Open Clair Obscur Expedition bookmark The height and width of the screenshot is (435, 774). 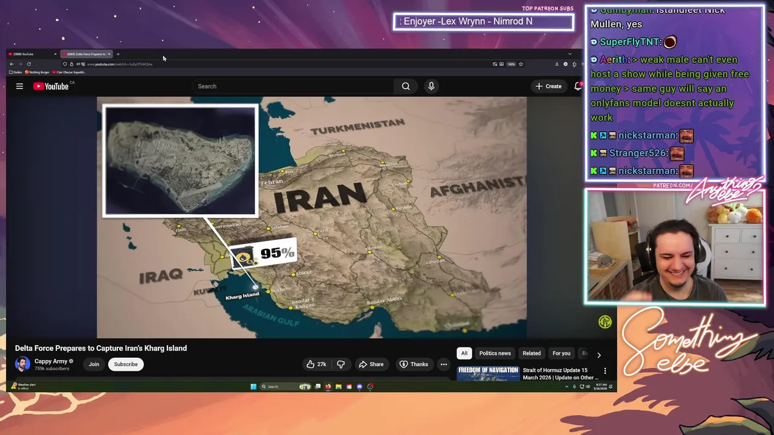pyautogui.click(x=69, y=72)
